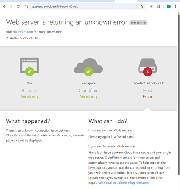Click the gray Host label
Screen dimensions: 180x189
click(147, 91)
